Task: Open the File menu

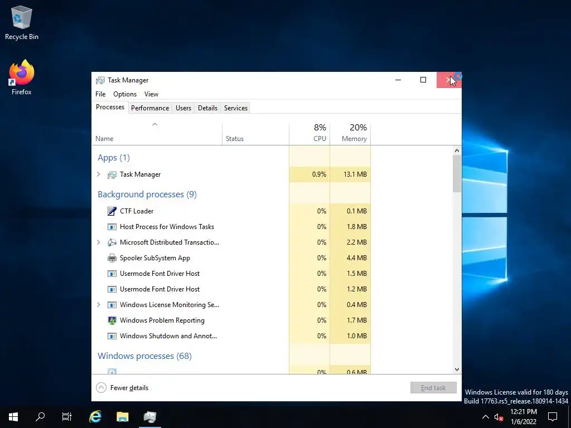Action: 100,94
